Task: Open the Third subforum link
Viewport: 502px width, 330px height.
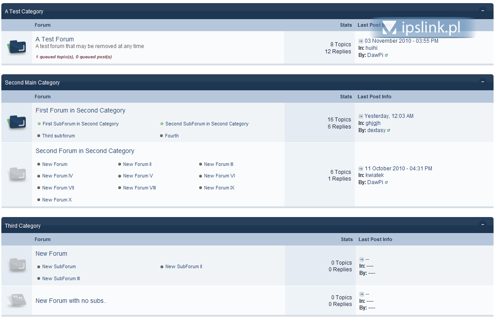Action: 58,136
